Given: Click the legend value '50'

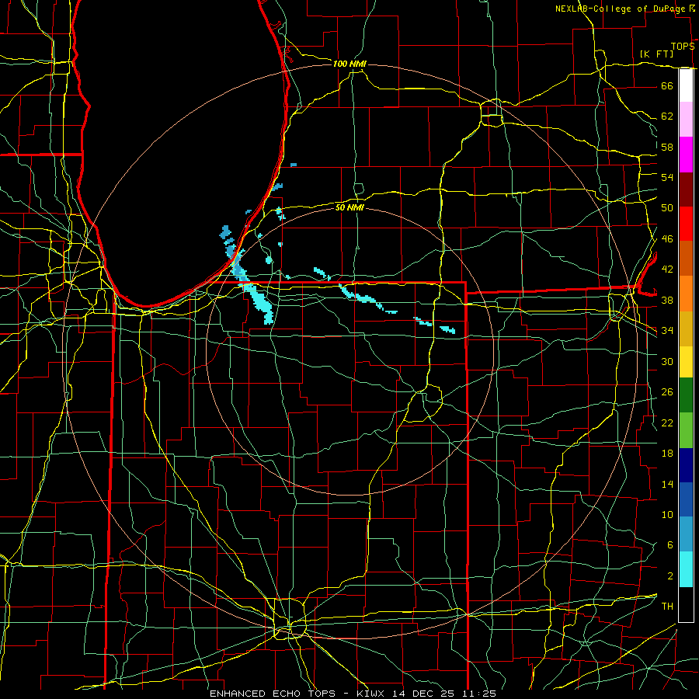Looking at the screenshot, I should point(667,207).
